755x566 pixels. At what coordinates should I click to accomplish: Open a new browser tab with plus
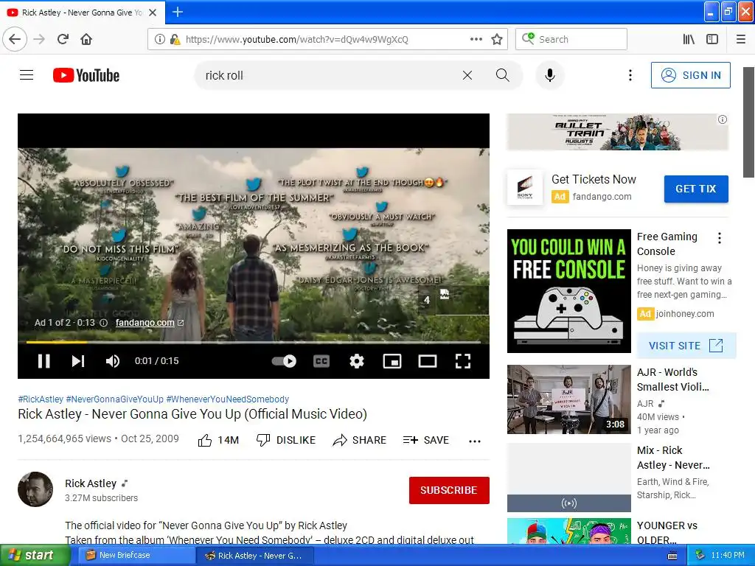point(178,12)
